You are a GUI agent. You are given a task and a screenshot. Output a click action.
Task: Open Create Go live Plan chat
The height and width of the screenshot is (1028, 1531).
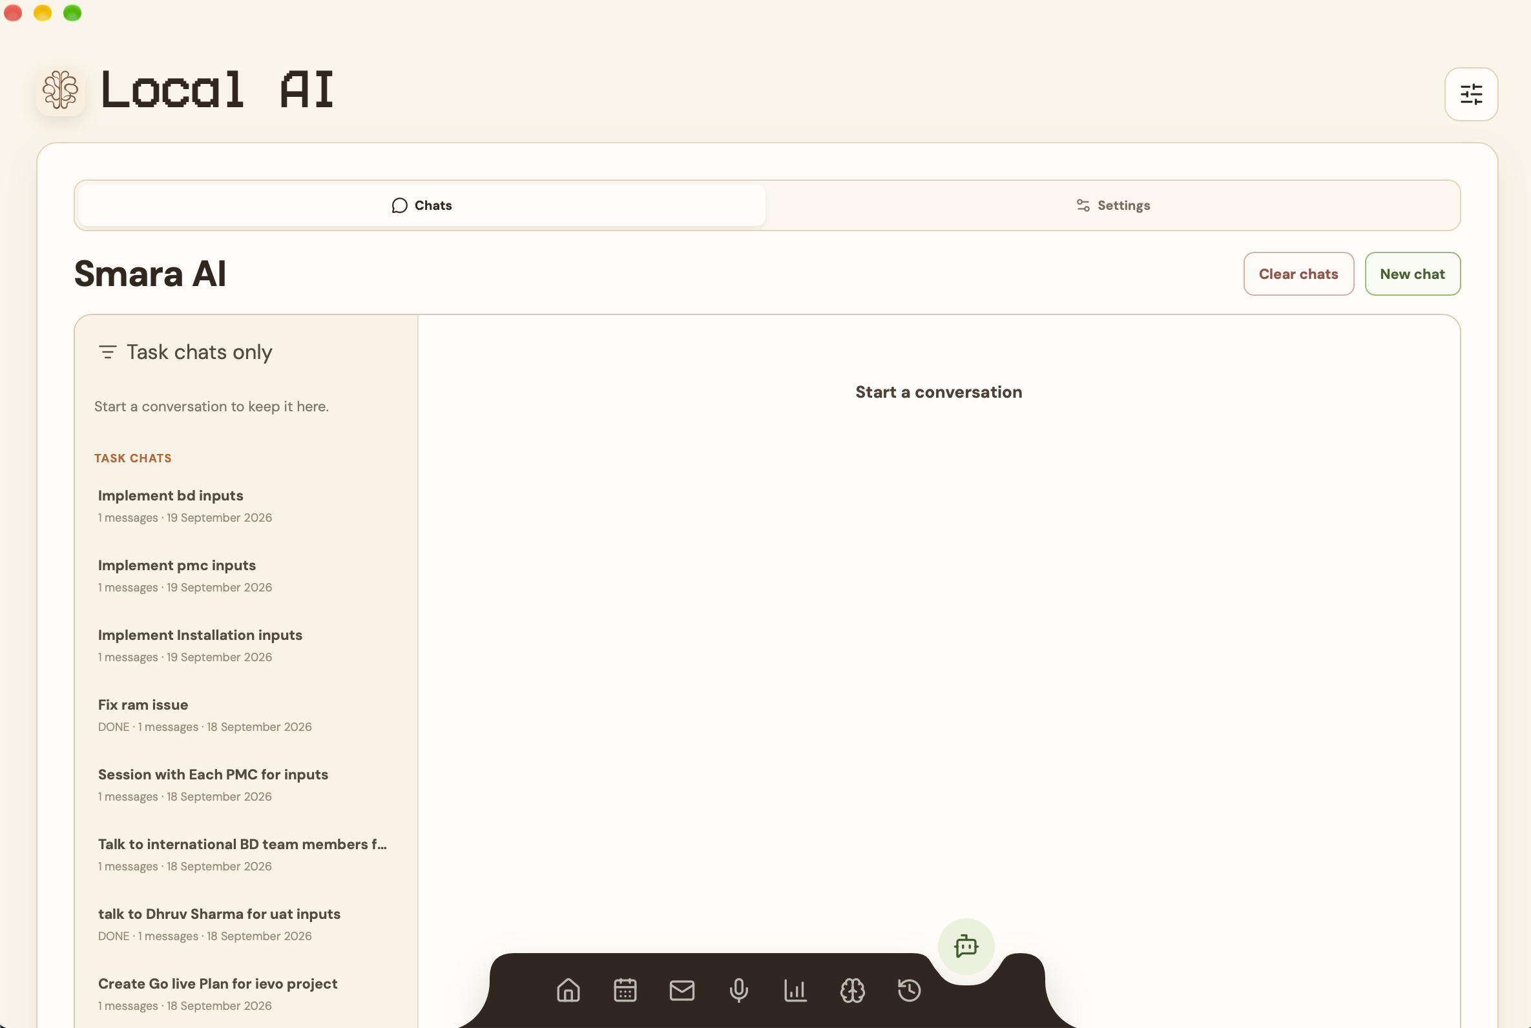[x=245, y=994]
